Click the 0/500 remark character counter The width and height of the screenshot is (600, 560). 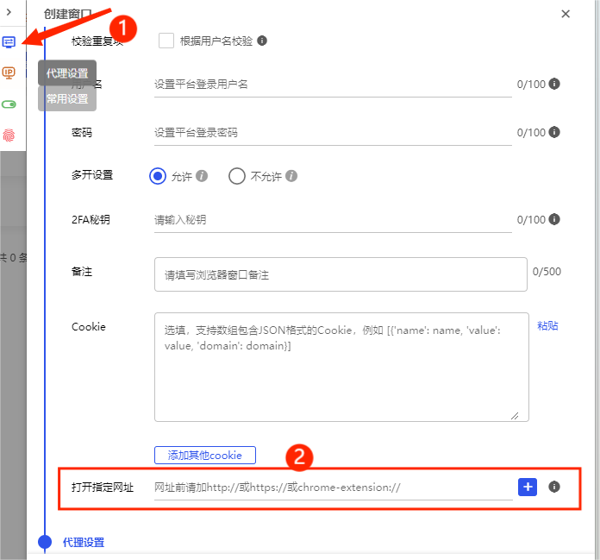(x=547, y=272)
